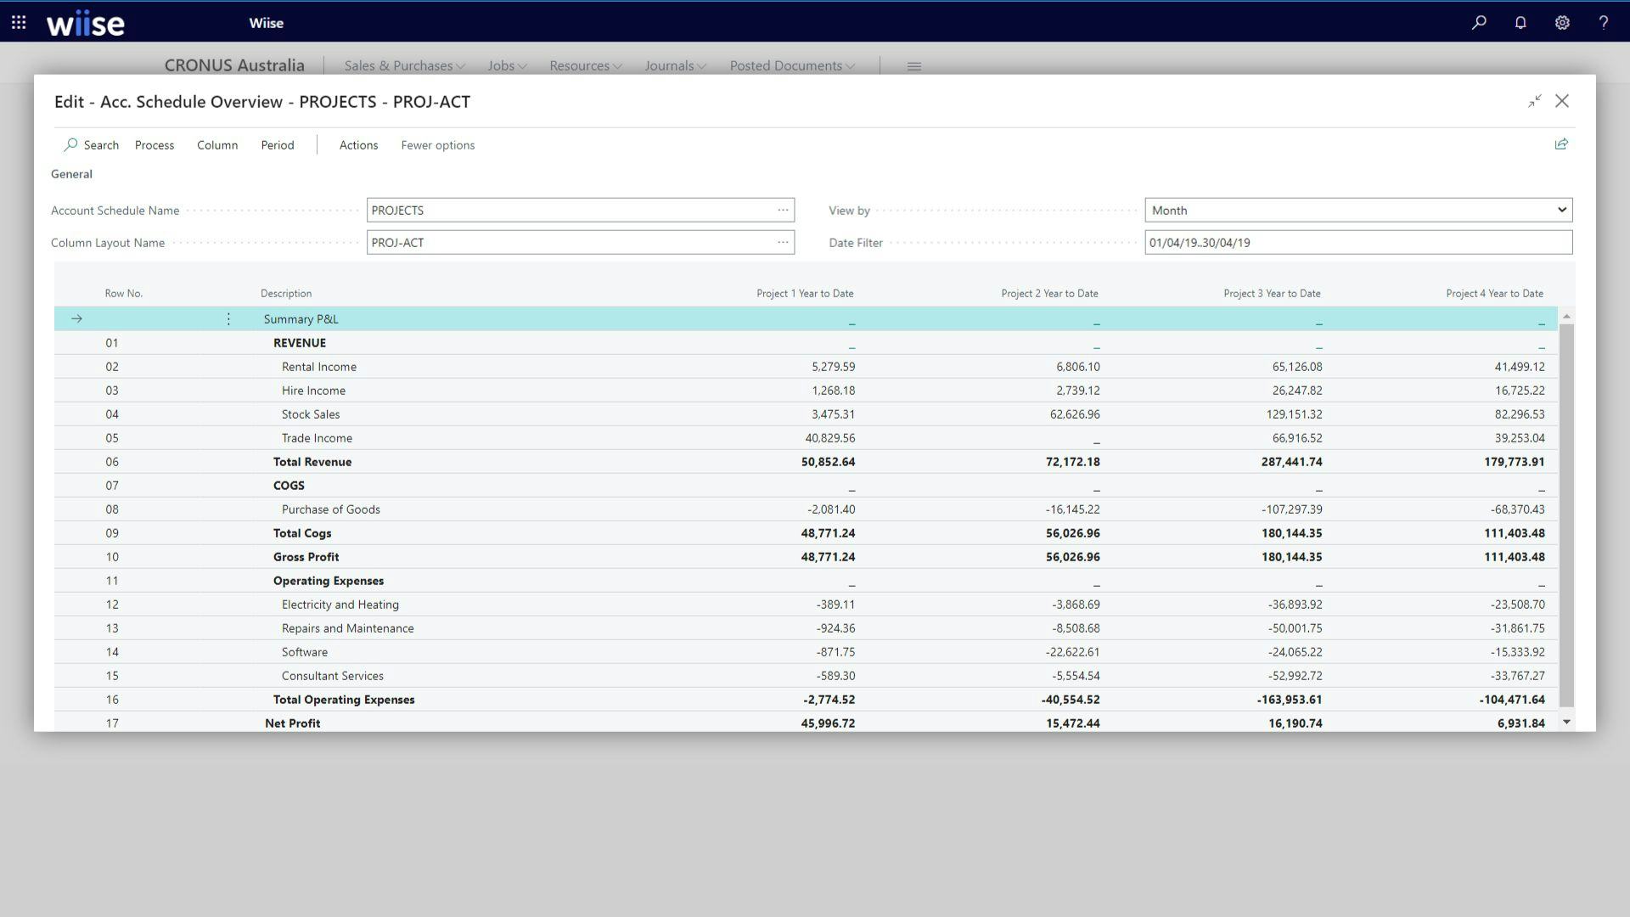
Task: Open the Posted Documents menu
Action: 790,65
